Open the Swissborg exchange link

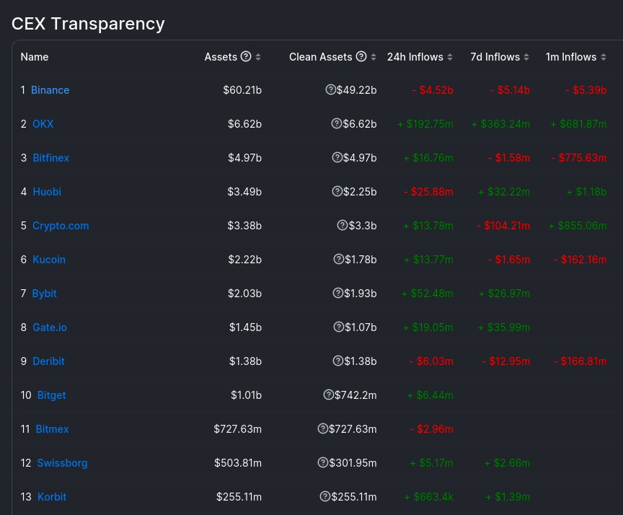63,463
